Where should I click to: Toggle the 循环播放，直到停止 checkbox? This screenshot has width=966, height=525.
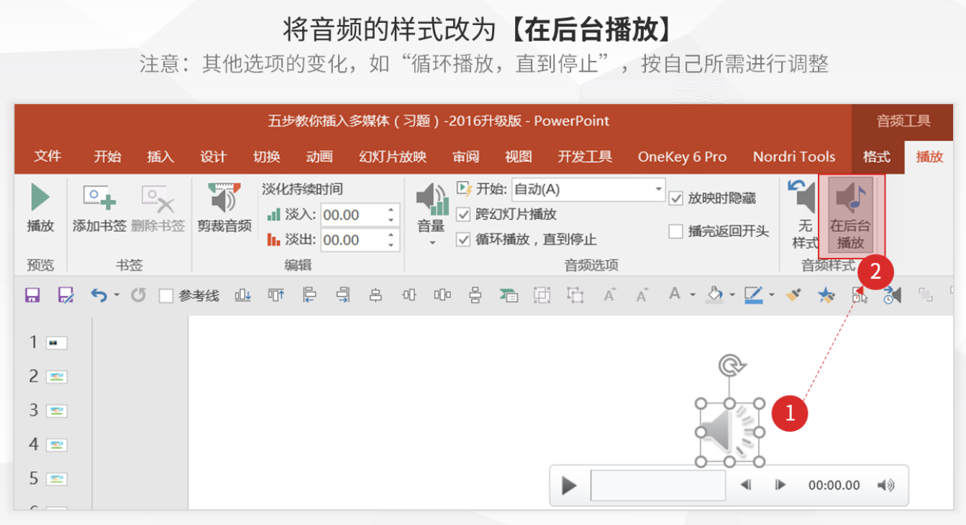[x=463, y=239]
